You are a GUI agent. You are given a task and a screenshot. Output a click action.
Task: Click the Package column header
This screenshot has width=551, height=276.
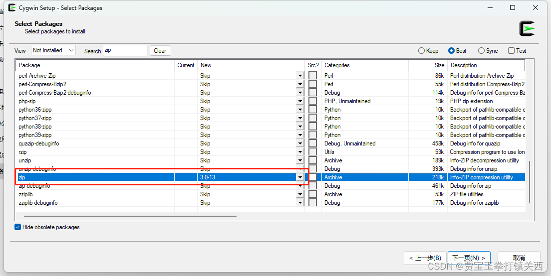pyautogui.click(x=95, y=65)
